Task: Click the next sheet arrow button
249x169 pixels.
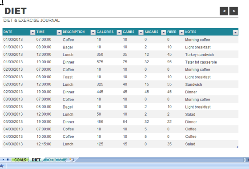Action: (x=233, y=11)
